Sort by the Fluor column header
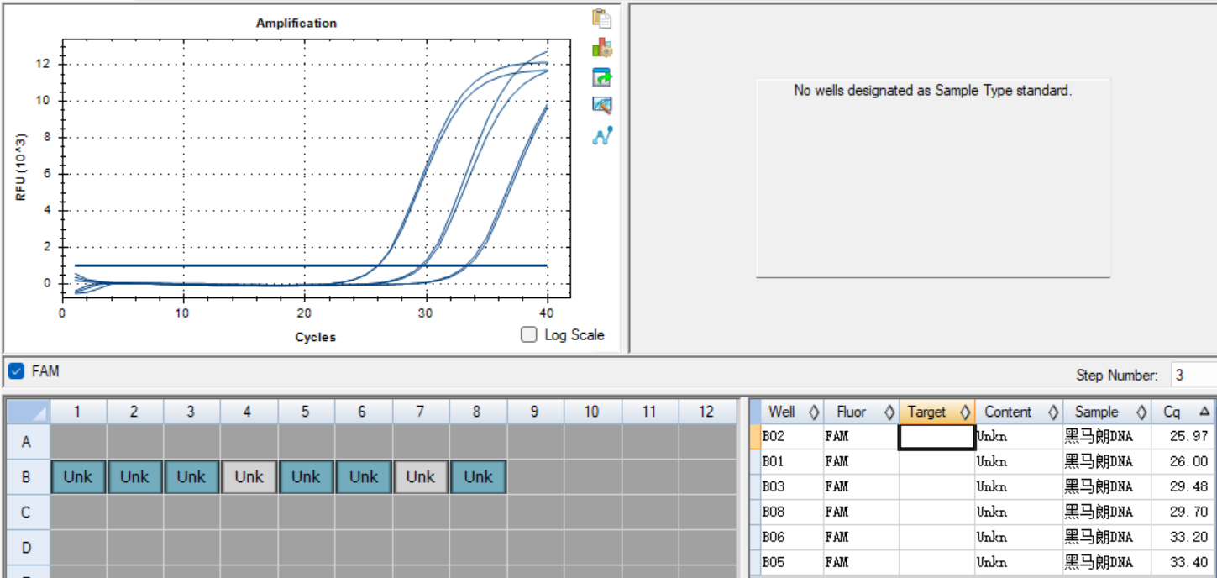 point(861,412)
